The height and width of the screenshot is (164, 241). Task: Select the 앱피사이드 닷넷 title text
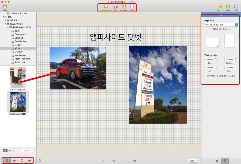click(x=116, y=37)
